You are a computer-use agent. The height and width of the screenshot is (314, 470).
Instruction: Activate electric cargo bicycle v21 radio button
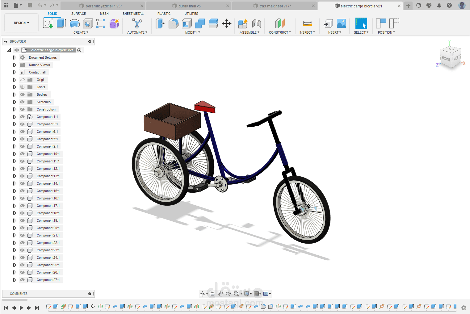pos(79,50)
